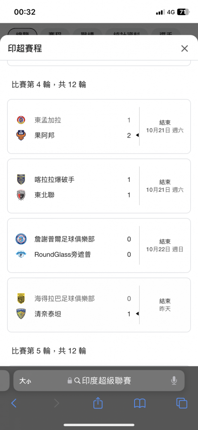Tap the Hyderabad FC HYD logo
The image size is (198, 430).
tap(21, 298)
